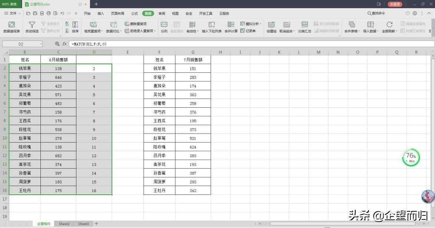The image size is (435, 228).
Task: Click the save icon in quick toolbar
Action: pos(35,13)
